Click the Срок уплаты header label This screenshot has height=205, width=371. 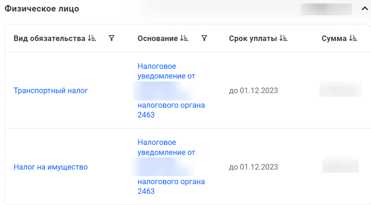click(253, 38)
